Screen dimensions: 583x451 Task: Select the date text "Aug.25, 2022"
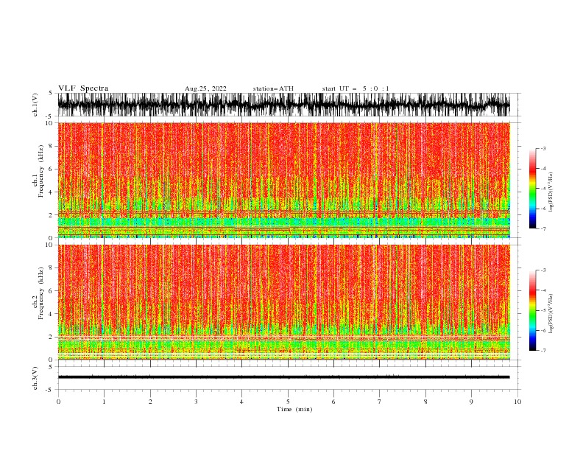tap(205, 88)
